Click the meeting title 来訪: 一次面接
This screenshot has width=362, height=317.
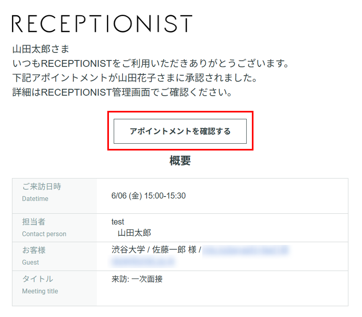[x=137, y=279]
